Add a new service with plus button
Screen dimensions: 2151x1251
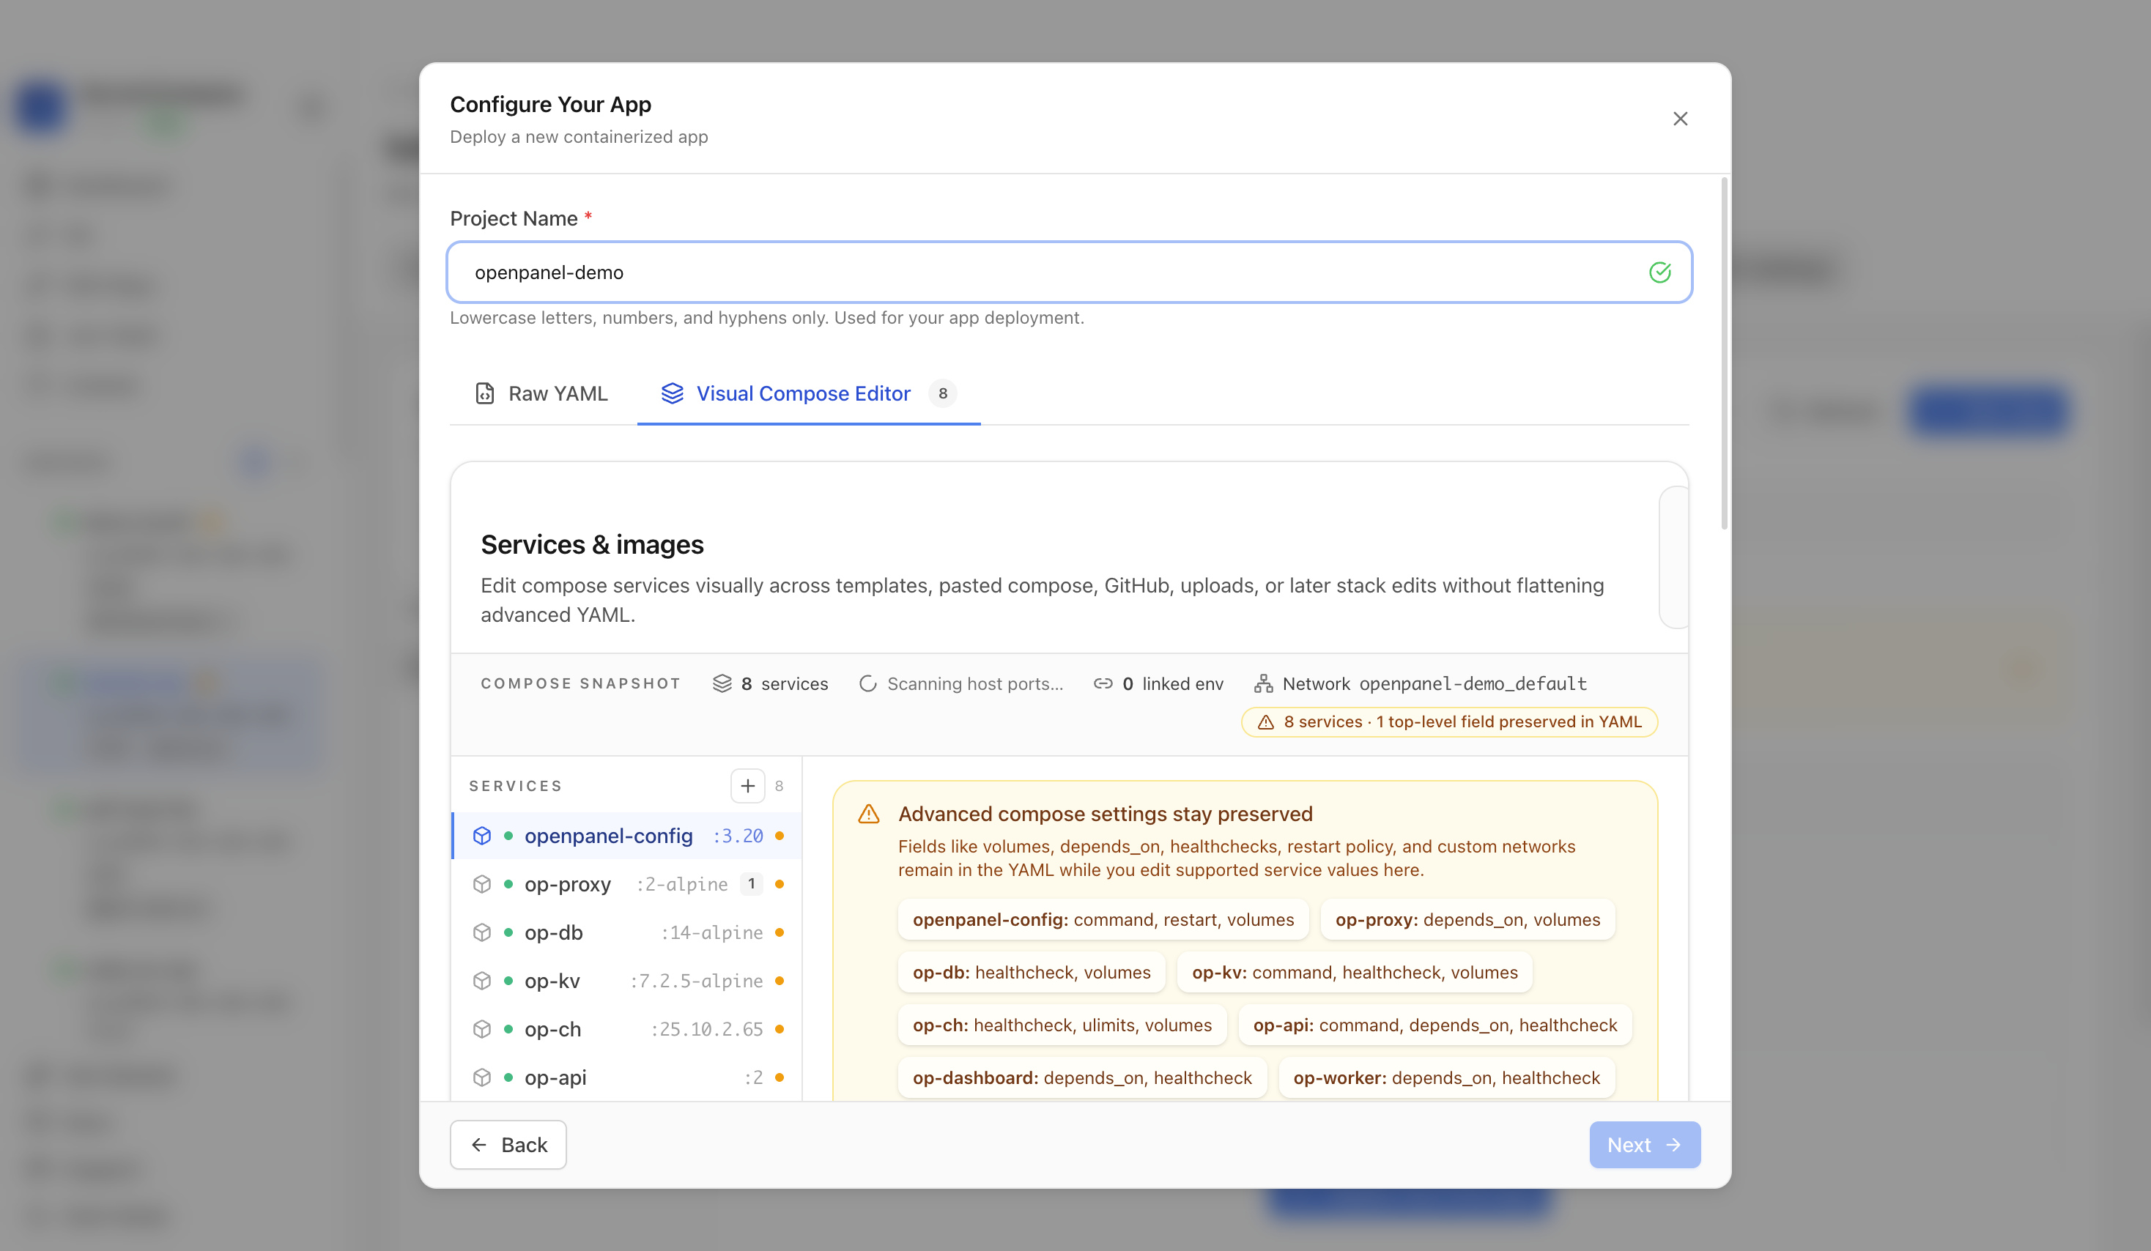(747, 786)
